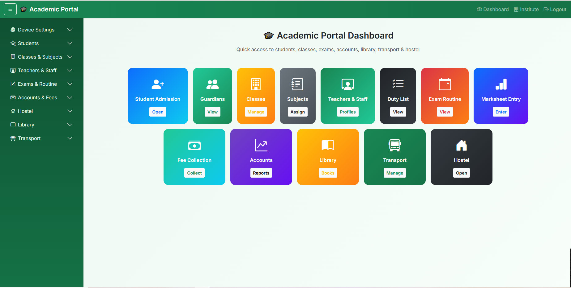Click Dashboard in the top navigation
The width and height of the screenshot is (571, 288).
pos(492,9)
